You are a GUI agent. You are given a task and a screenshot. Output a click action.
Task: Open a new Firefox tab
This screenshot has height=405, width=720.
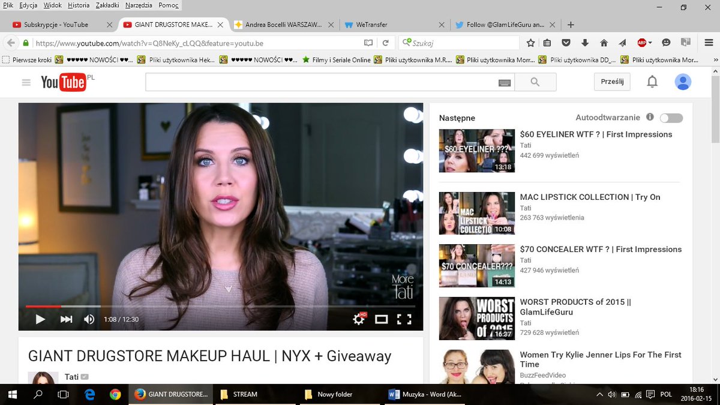point(571,25)
